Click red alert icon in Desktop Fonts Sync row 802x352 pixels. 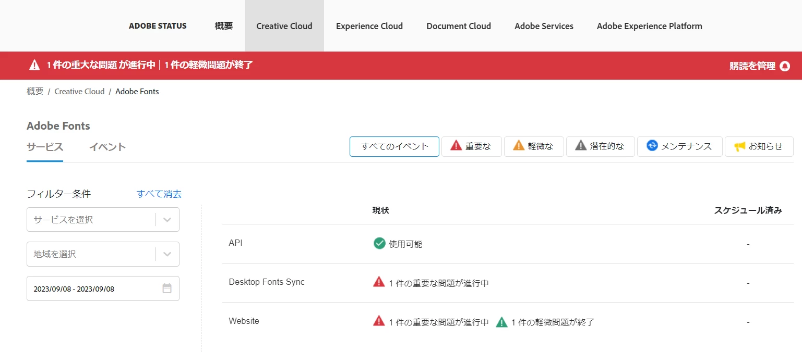click(379, 282)
